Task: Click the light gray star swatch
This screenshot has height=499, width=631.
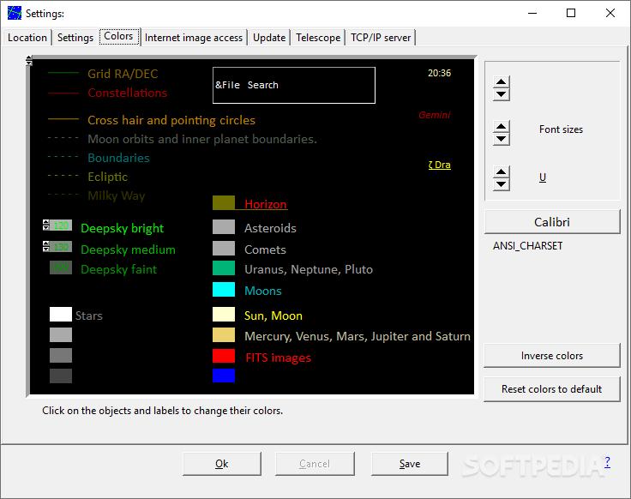Action: 61,335
